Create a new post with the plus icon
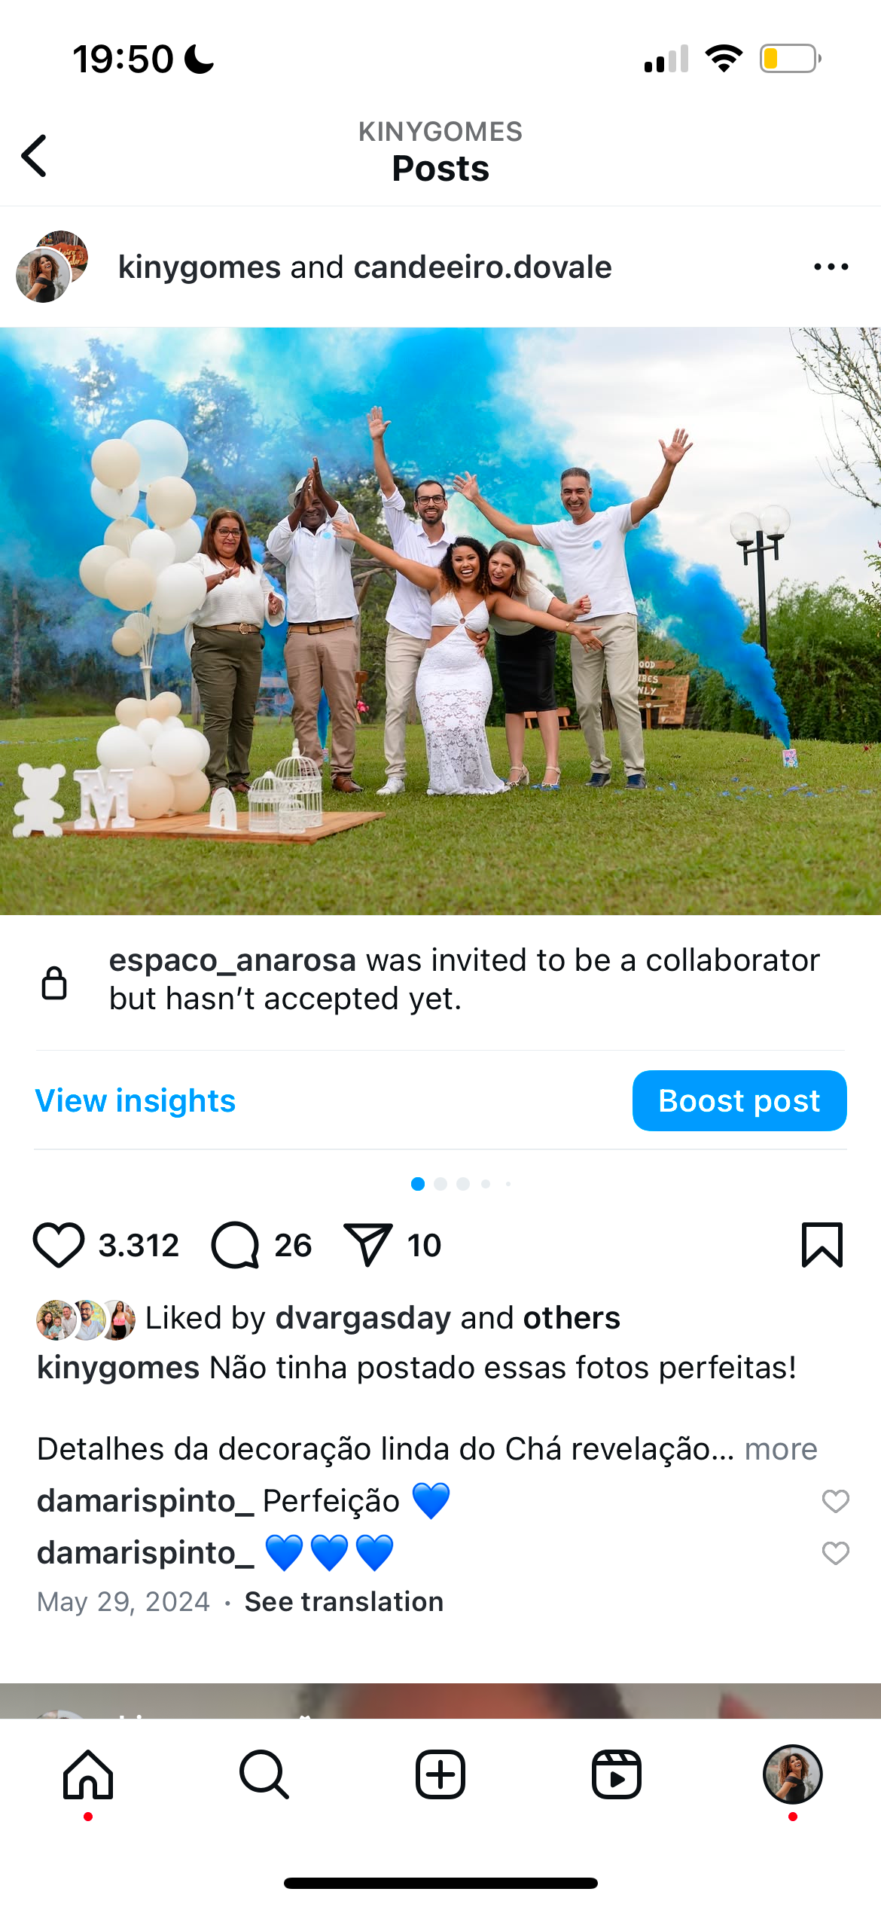The height and width of the screenshot is (1907, 881). pyautogui.click(x=440, y=1774)
